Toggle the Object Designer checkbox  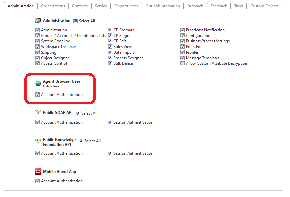37,58
